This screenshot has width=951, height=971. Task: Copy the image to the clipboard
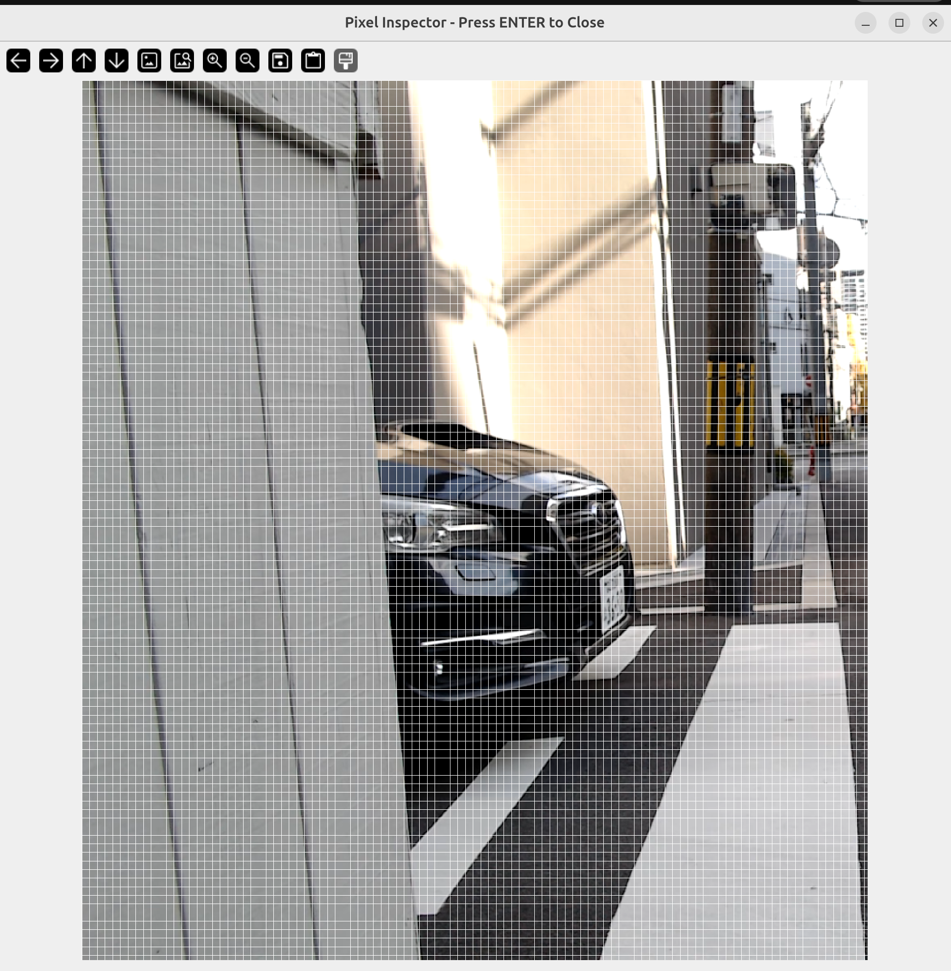click(x=313, y=61)
